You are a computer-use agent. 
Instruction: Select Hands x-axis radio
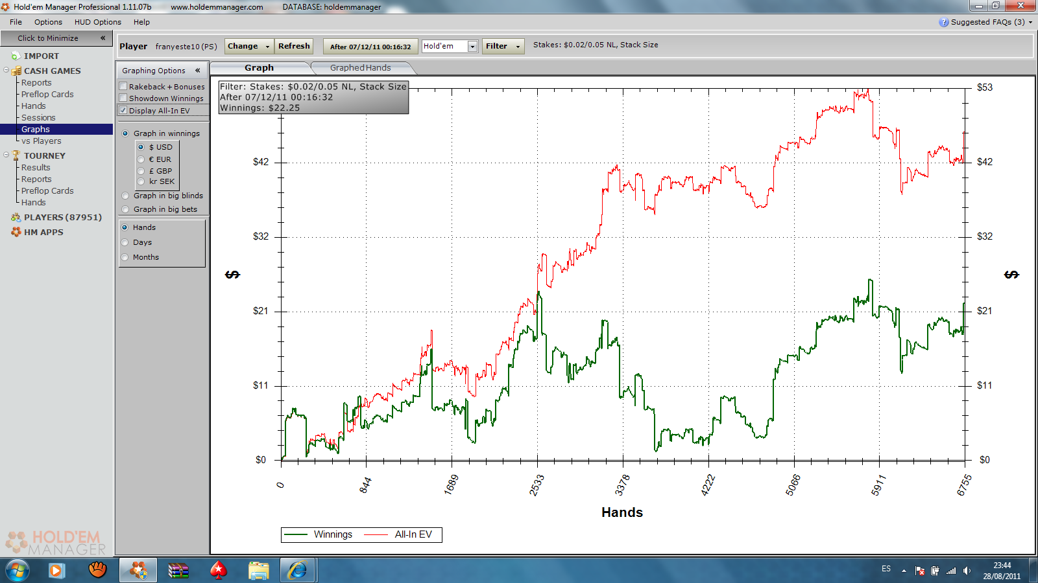(125, 227)
